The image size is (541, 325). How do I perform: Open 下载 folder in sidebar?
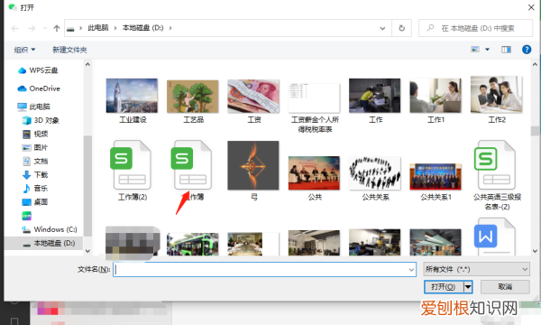pyautogui.click(x=35, y=175)
